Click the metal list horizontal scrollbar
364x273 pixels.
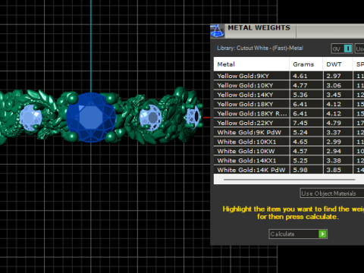(289, 180)
